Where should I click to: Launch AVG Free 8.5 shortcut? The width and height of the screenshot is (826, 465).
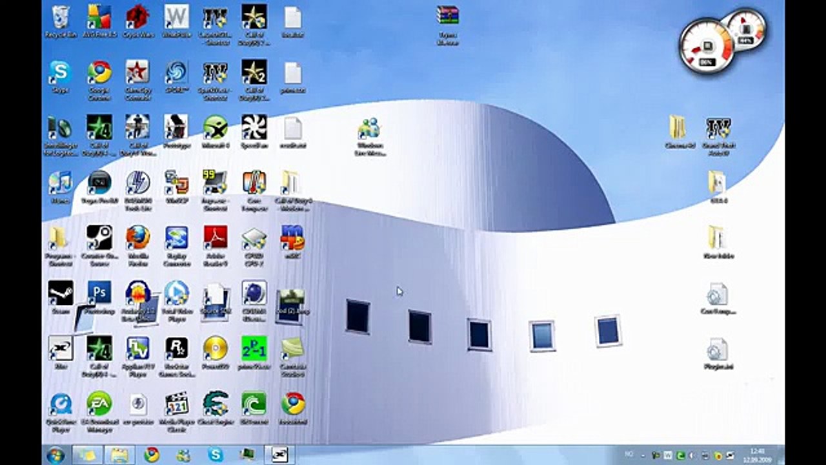click(99, 22)
